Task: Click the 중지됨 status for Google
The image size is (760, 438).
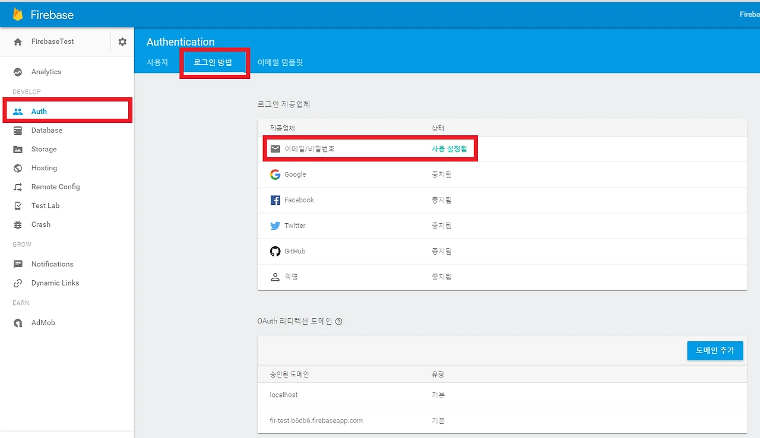Action: pos(442,174)
